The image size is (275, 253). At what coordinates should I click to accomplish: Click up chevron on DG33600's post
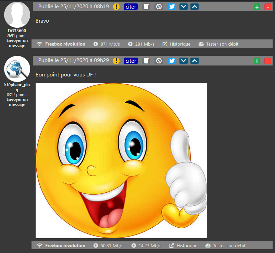click(194, 7)
